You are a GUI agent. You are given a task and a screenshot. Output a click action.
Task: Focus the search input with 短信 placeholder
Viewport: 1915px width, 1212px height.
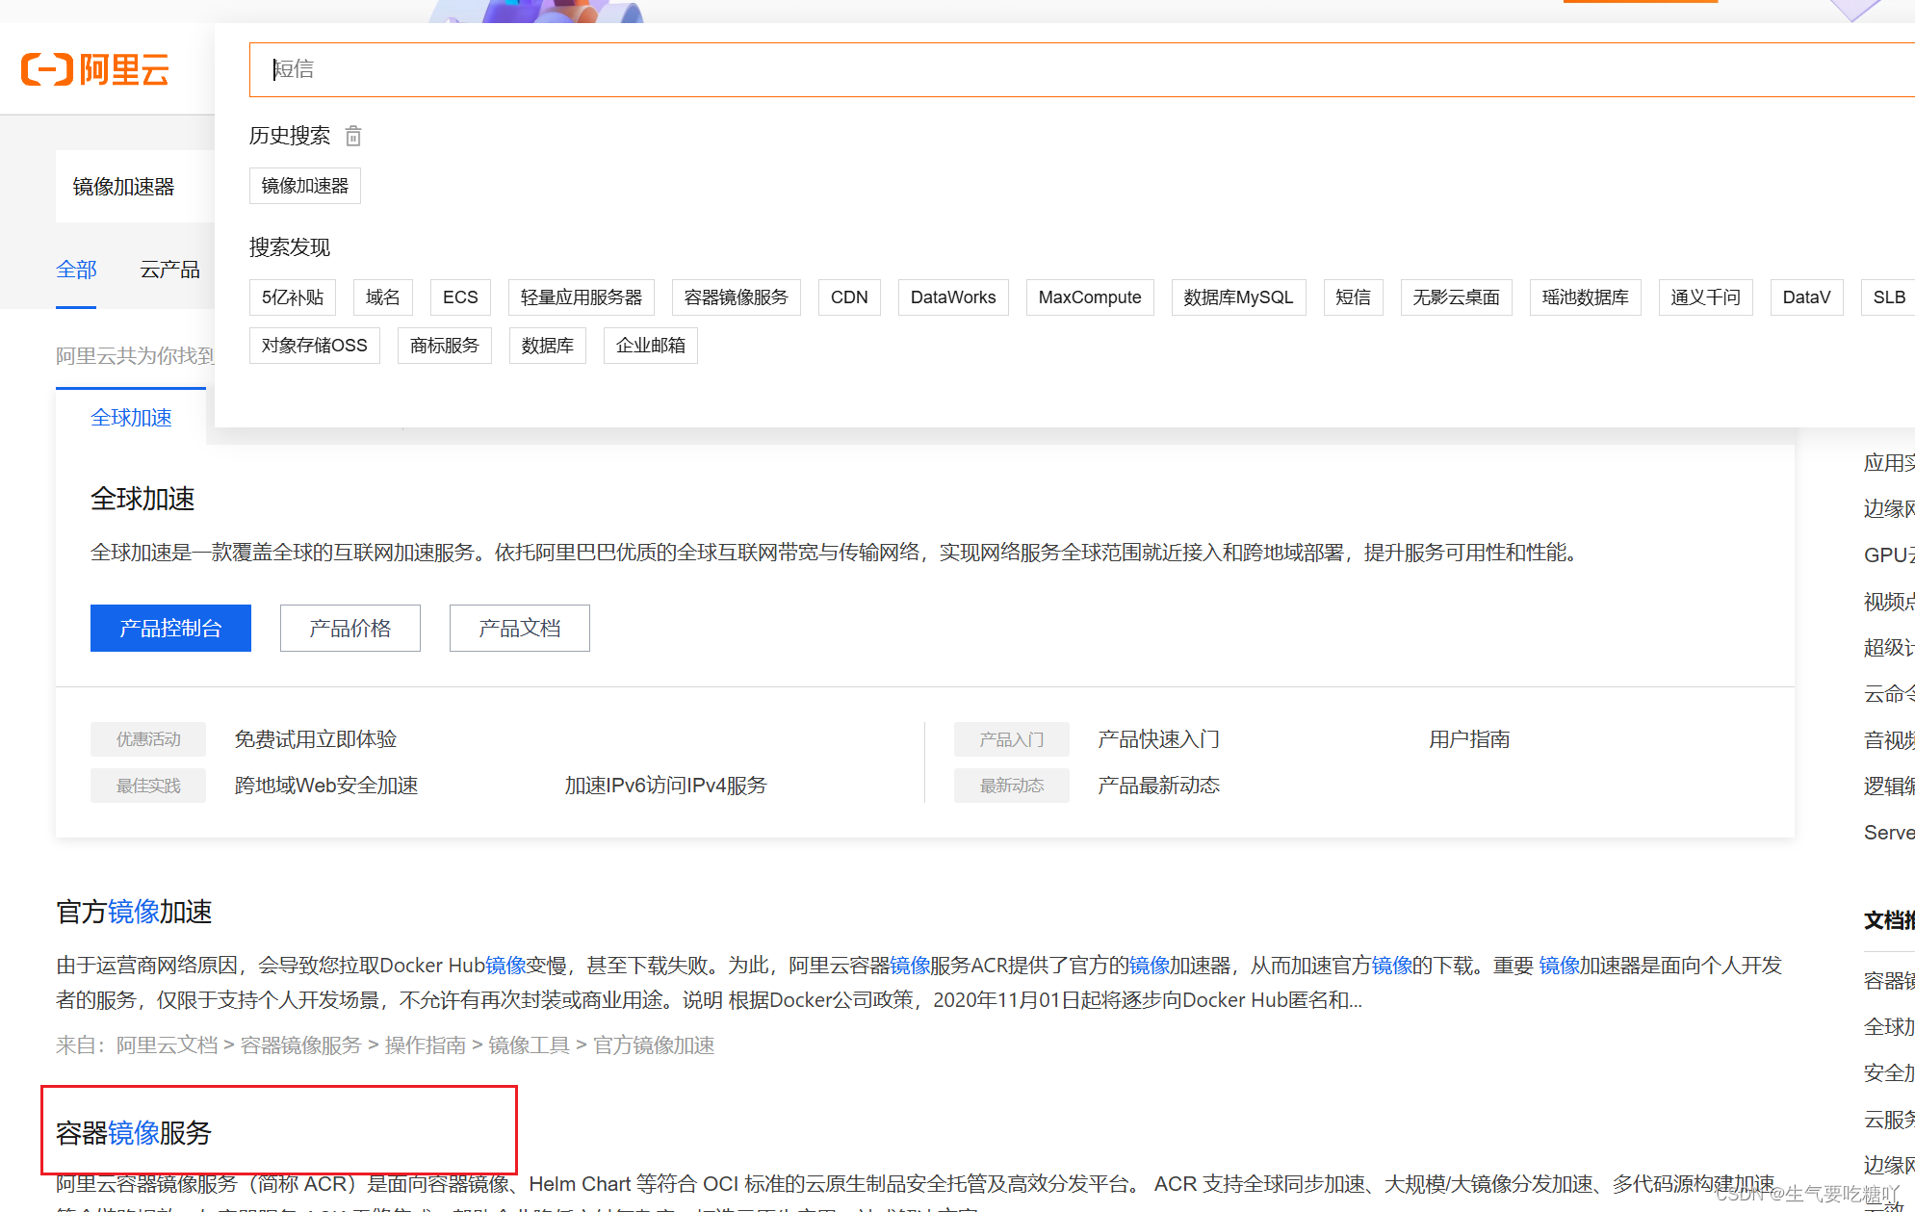(x=1081, y=69)
